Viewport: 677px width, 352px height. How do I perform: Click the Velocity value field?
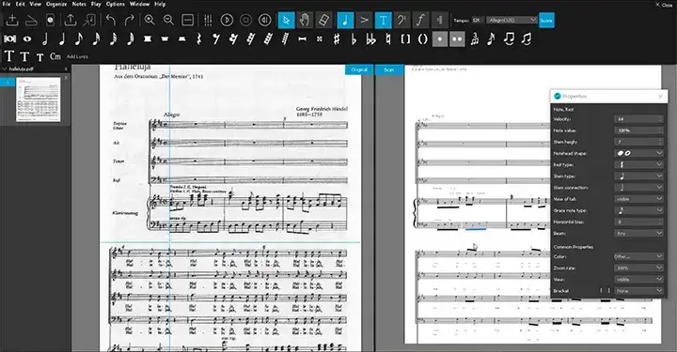(638, 119)
